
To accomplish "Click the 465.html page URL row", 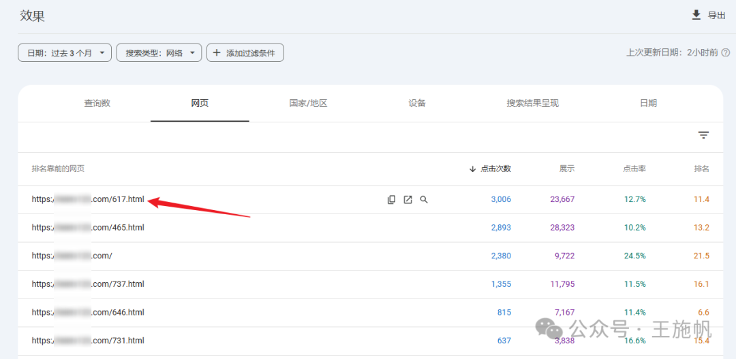I will point(88,228).
